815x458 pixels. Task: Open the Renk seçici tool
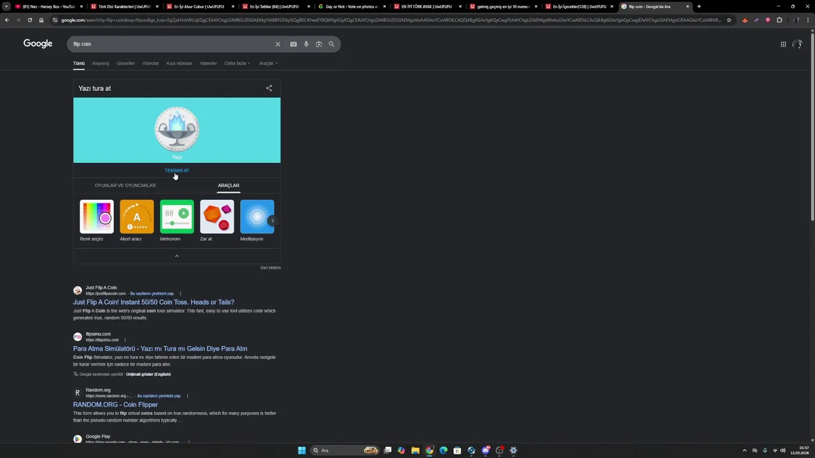click(x=96, y=221)
